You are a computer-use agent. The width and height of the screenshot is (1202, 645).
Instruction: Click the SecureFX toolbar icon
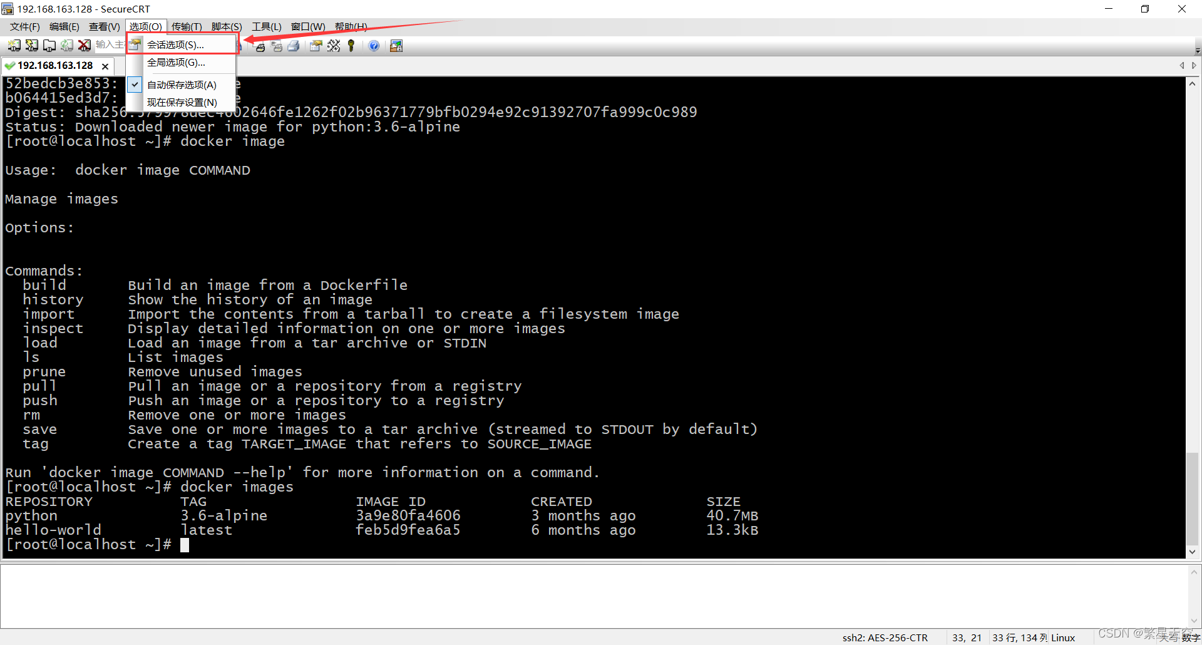[396, 46]
